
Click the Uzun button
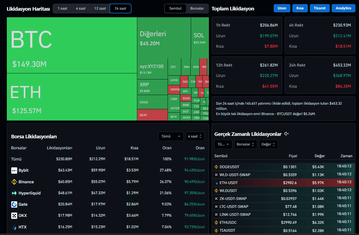[282, 8]
